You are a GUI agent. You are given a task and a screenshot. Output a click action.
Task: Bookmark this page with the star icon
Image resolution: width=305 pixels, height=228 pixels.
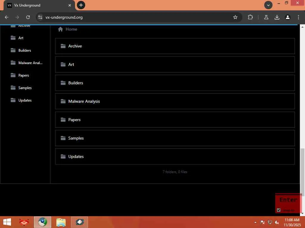(235, 17)
